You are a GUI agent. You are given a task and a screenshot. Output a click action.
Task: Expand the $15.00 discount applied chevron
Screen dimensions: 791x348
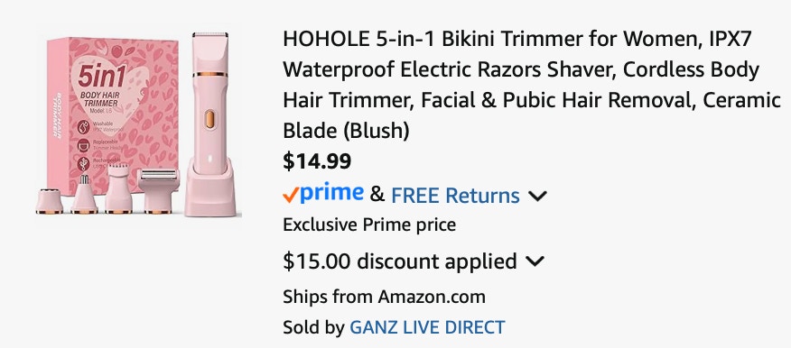tap(535, 261)
